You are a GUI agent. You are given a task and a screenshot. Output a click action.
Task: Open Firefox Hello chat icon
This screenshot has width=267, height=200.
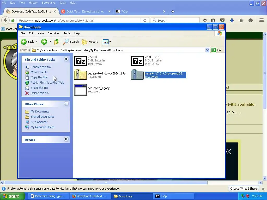coord(251,20)
